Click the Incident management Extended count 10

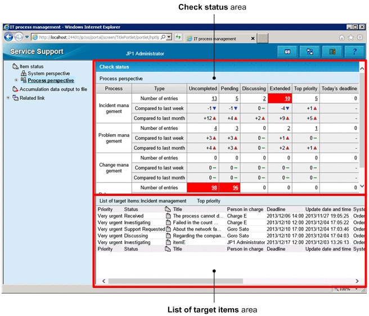[x=287, y=98]
